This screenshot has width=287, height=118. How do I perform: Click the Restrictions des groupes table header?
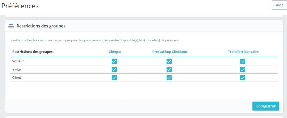pyautogui.click(x=32, y=52)
